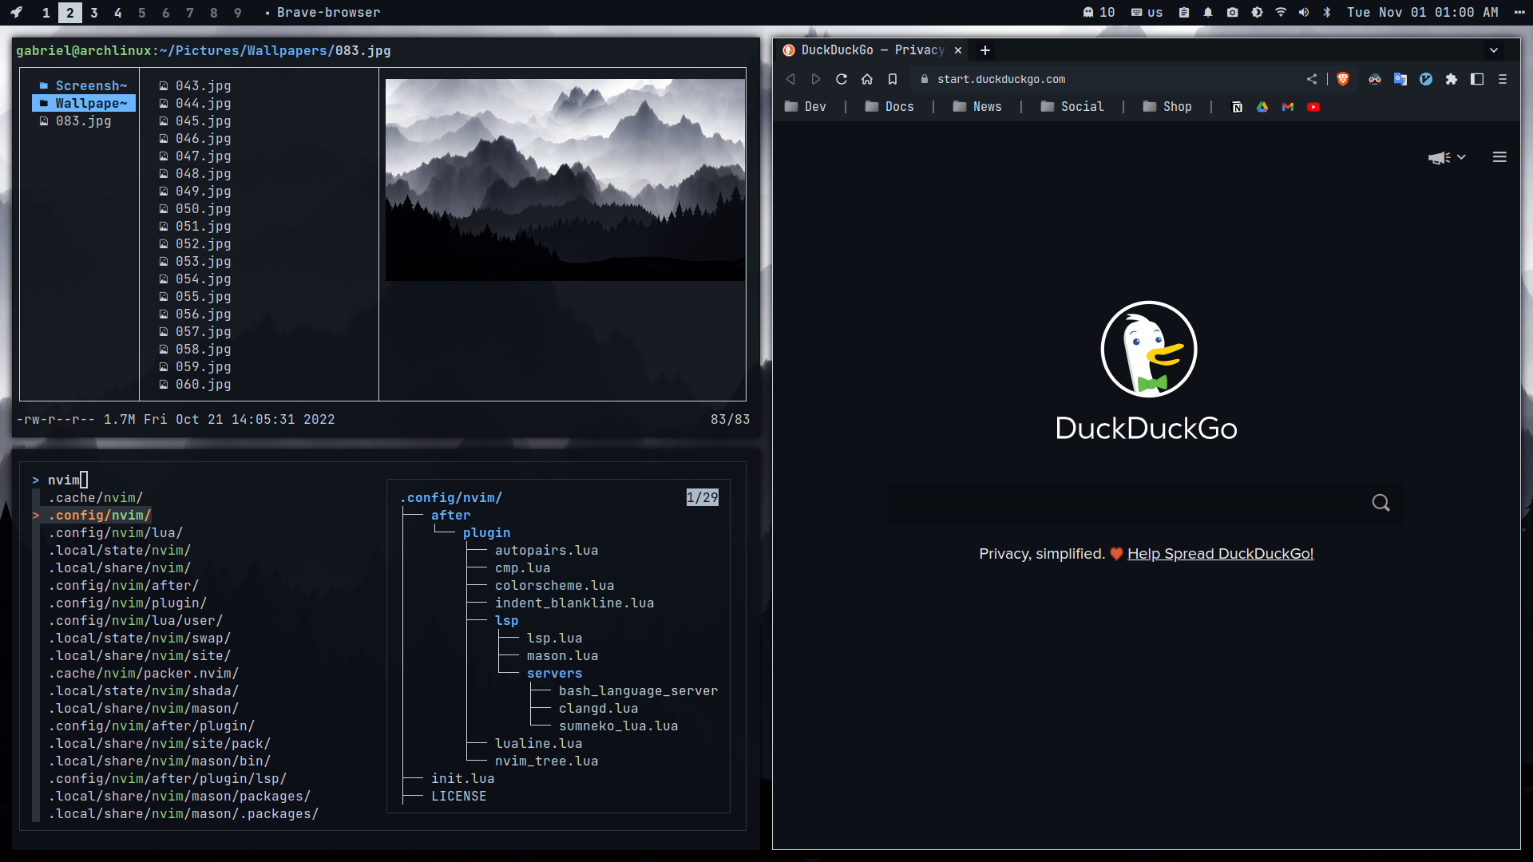The image size is (1533, 862).
Task: Expand the tab search chevron
Action: click(1494, 50)
